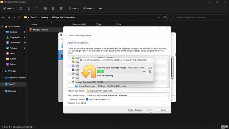Select 'MSEdge - Win10-disk001.vmdk' disk image value
The height and width of the screenshot is (129, 229).
coord(112,86)
